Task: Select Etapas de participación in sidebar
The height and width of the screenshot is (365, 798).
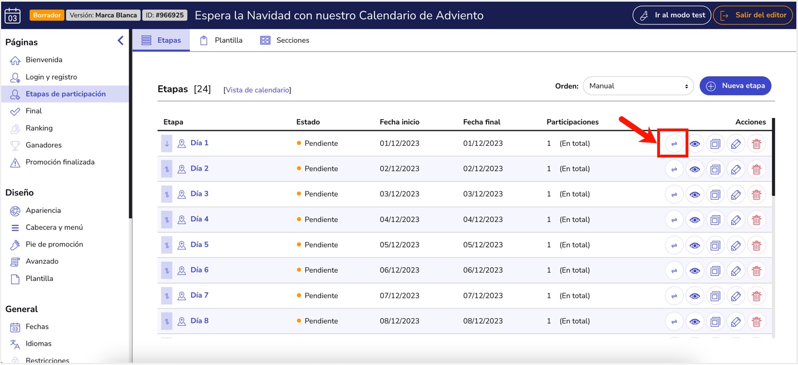Action: [x=65, y=94]
